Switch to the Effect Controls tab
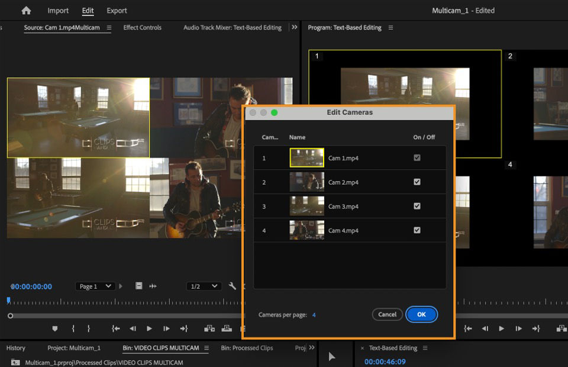 click(x=142, y=27)
